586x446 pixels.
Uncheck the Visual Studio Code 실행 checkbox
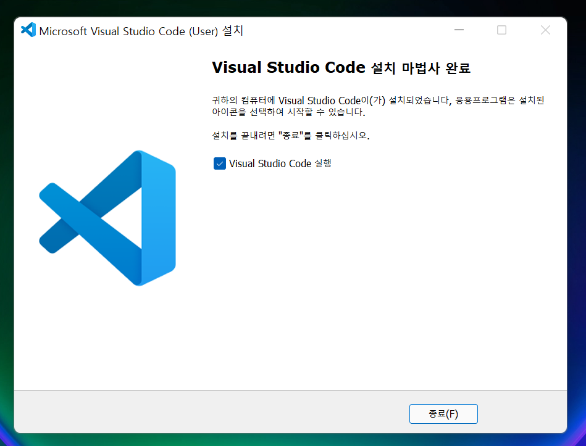[219, 163]
